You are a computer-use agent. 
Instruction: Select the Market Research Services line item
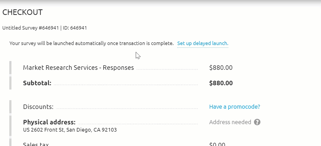(78, 68)
